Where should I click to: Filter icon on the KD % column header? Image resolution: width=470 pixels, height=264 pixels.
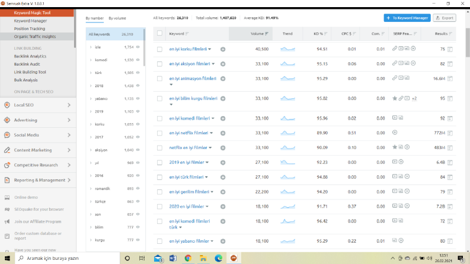pyautogui.click(x=326, y=34)
